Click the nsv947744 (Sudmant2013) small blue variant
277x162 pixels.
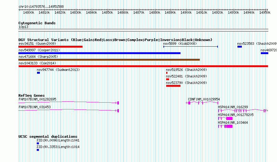(38, 73)
